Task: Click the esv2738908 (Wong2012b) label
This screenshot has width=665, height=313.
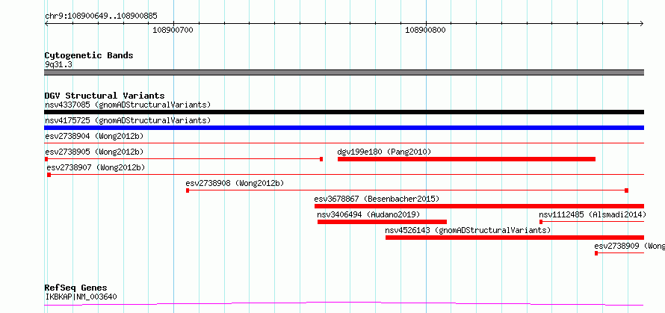Action: pos(235,183)
